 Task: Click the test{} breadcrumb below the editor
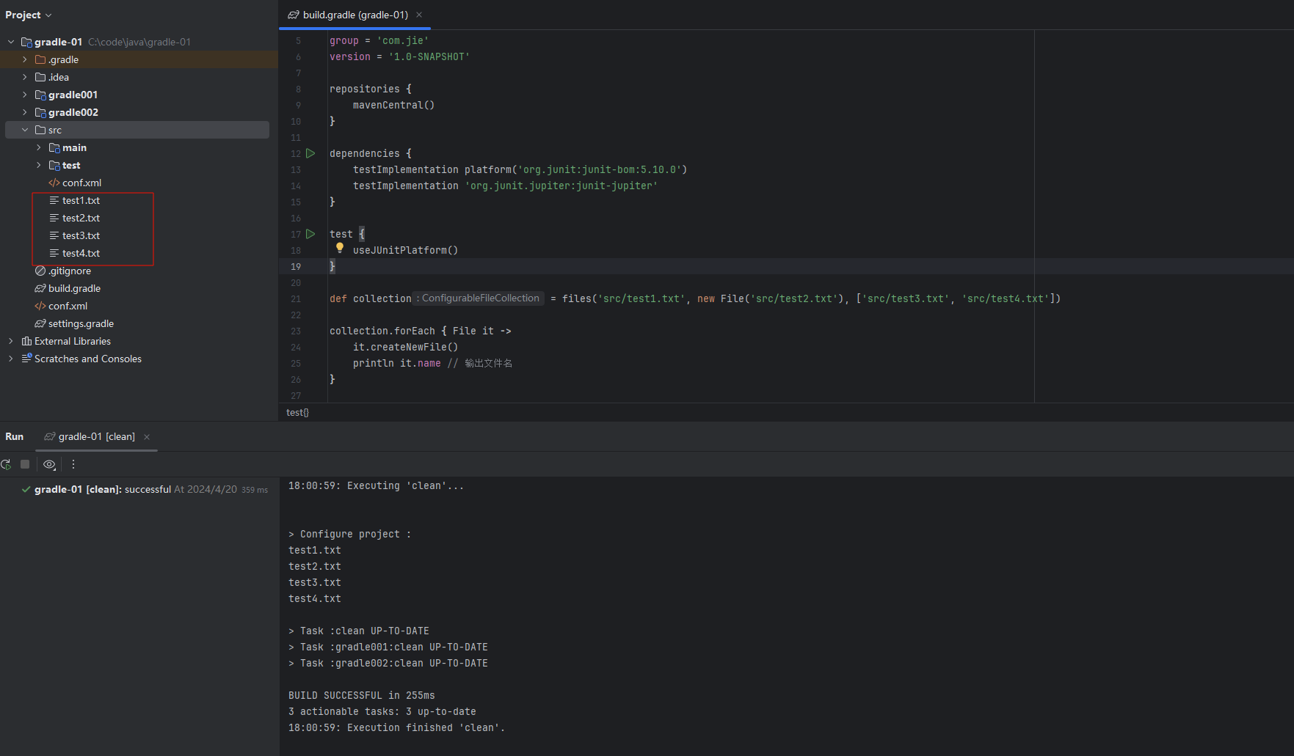coord(297,413)
